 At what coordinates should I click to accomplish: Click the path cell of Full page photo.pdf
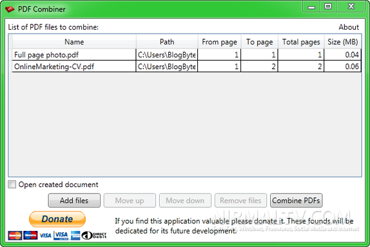point(167,55)
